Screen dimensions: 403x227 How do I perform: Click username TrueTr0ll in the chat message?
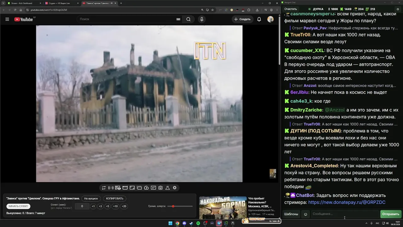[301, 35]
